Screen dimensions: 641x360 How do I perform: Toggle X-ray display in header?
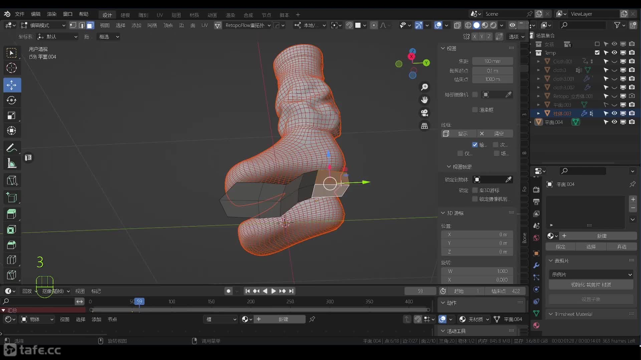[x=457, y=25]
